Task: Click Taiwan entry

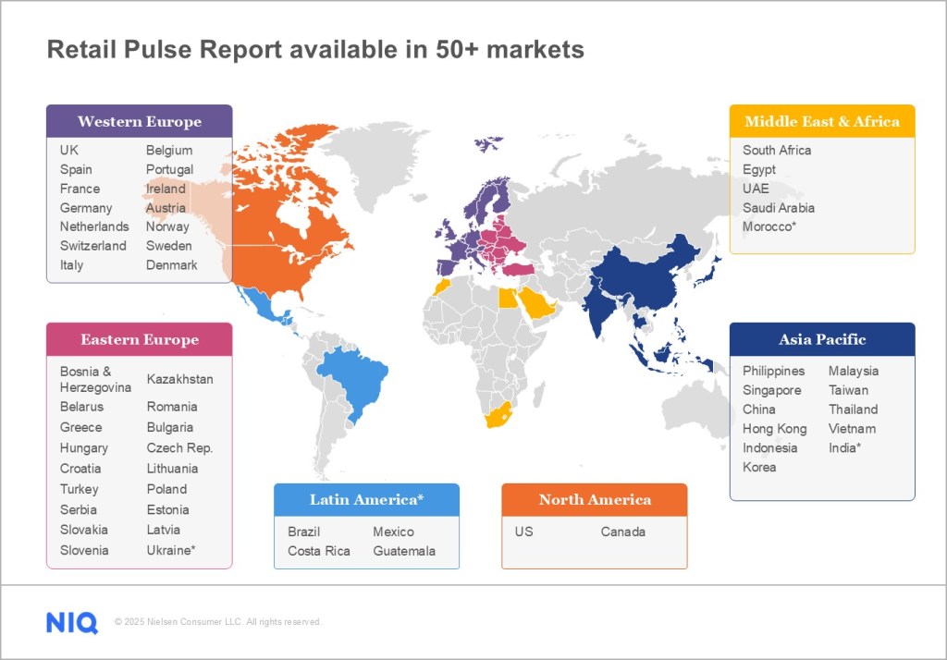Action: coord(848,391)
